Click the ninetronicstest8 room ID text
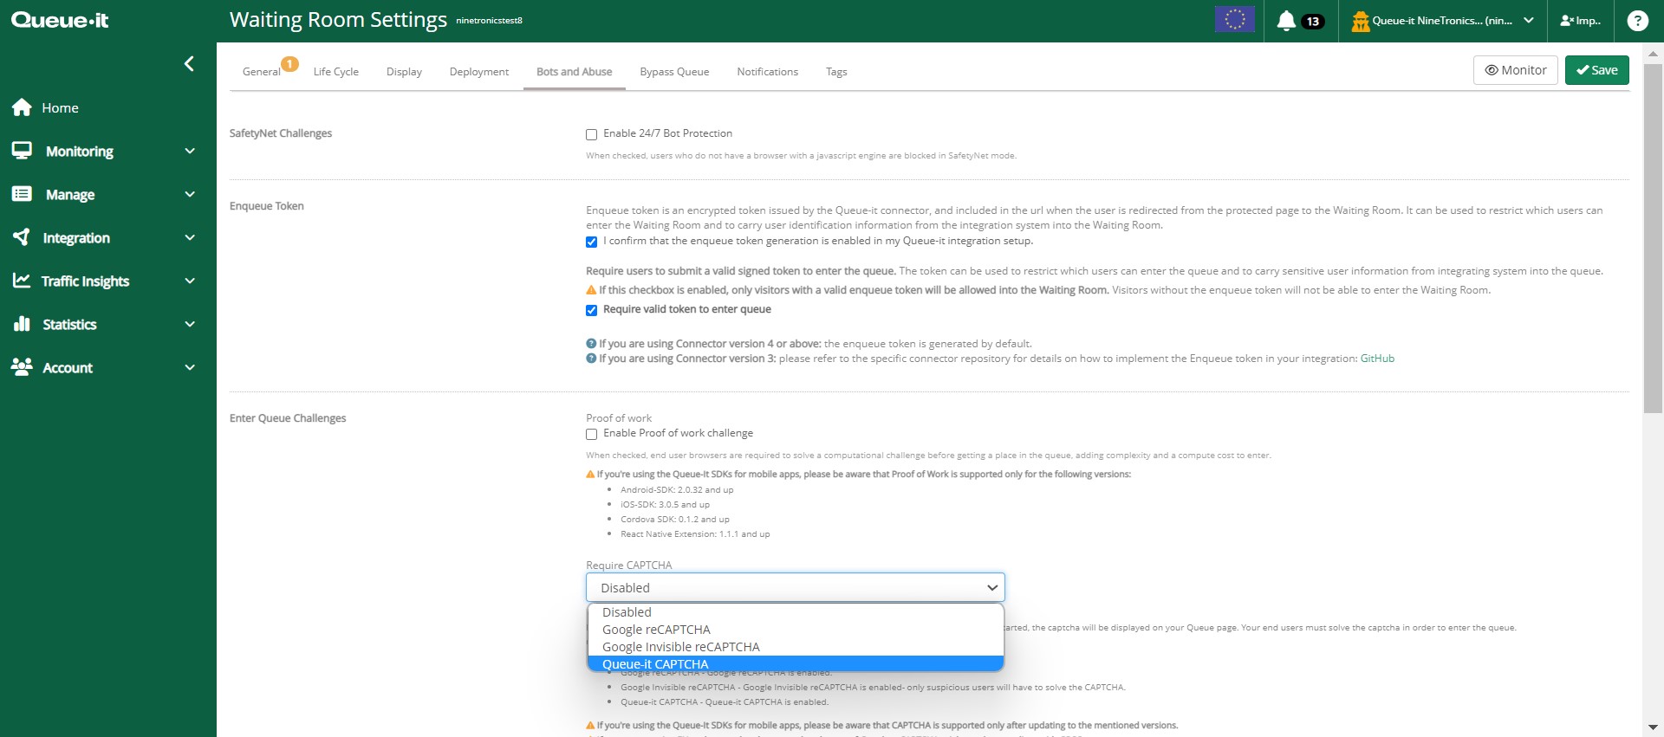1664x737 pixels. [x=489, y=20]
